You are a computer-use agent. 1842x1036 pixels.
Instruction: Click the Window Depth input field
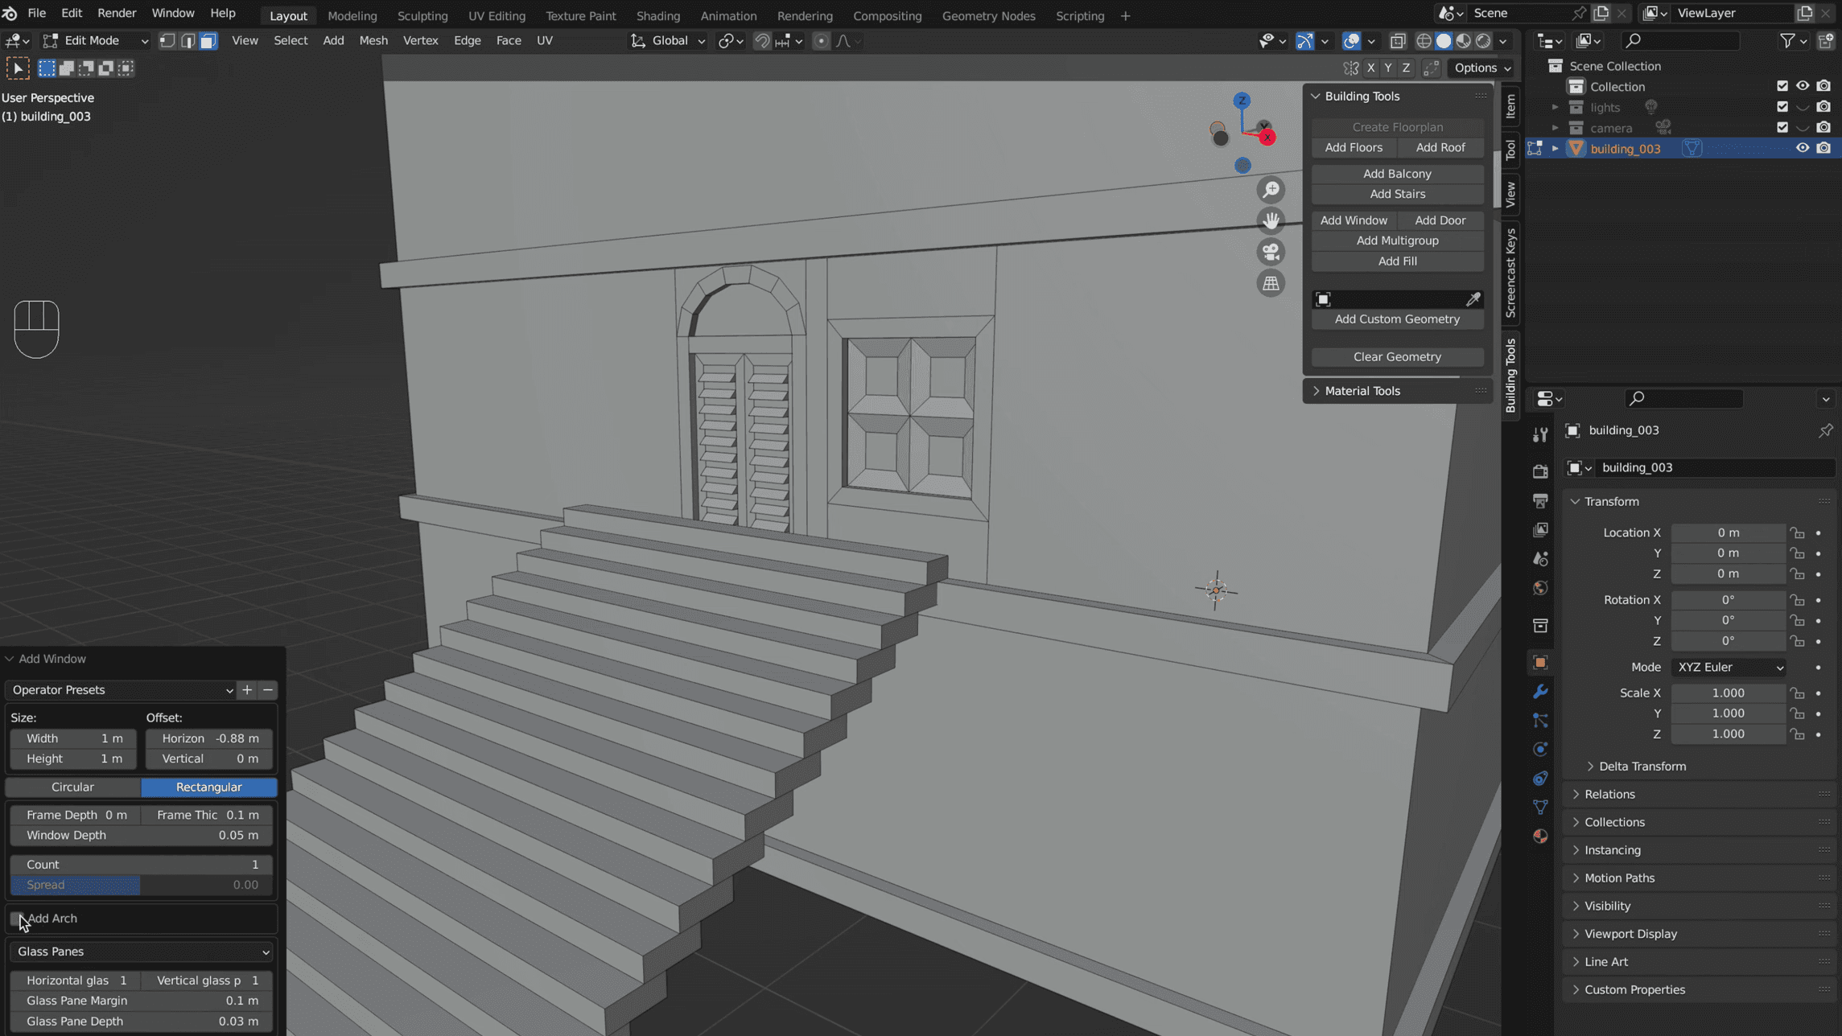[x=142, y=835]
